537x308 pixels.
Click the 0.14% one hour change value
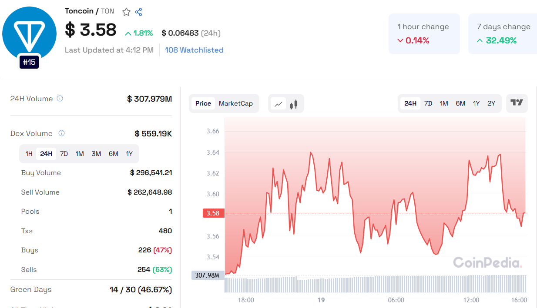413,40
